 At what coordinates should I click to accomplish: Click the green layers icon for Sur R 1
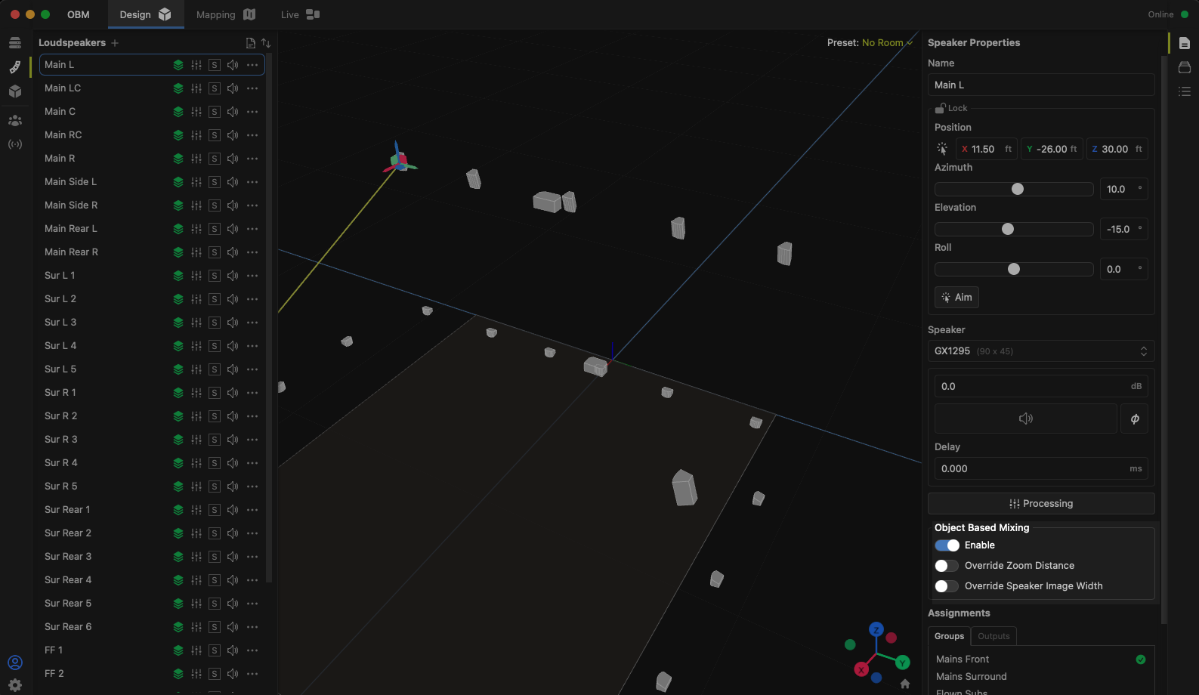click(178, 393)
